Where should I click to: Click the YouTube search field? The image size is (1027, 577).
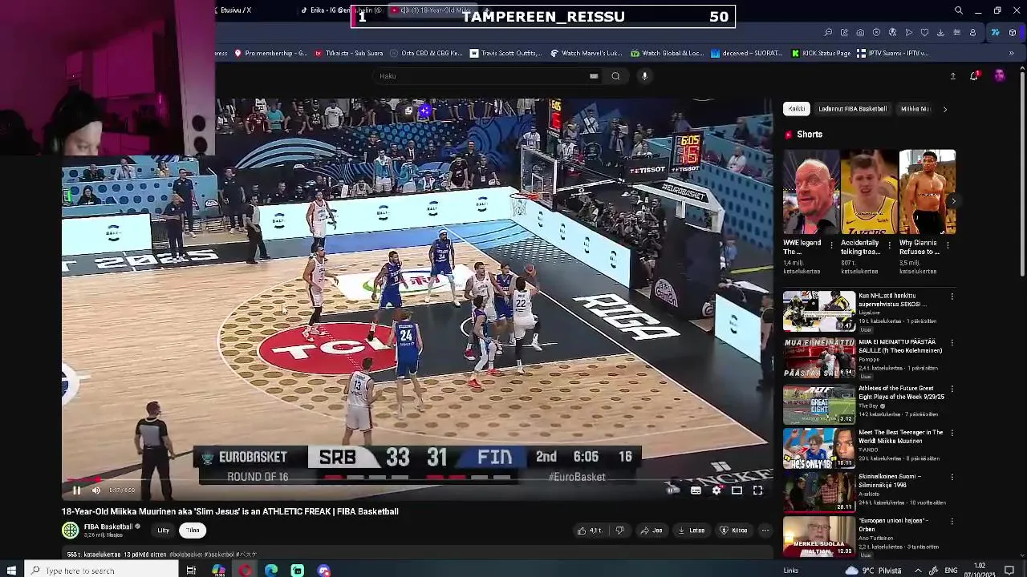point(481,76)
